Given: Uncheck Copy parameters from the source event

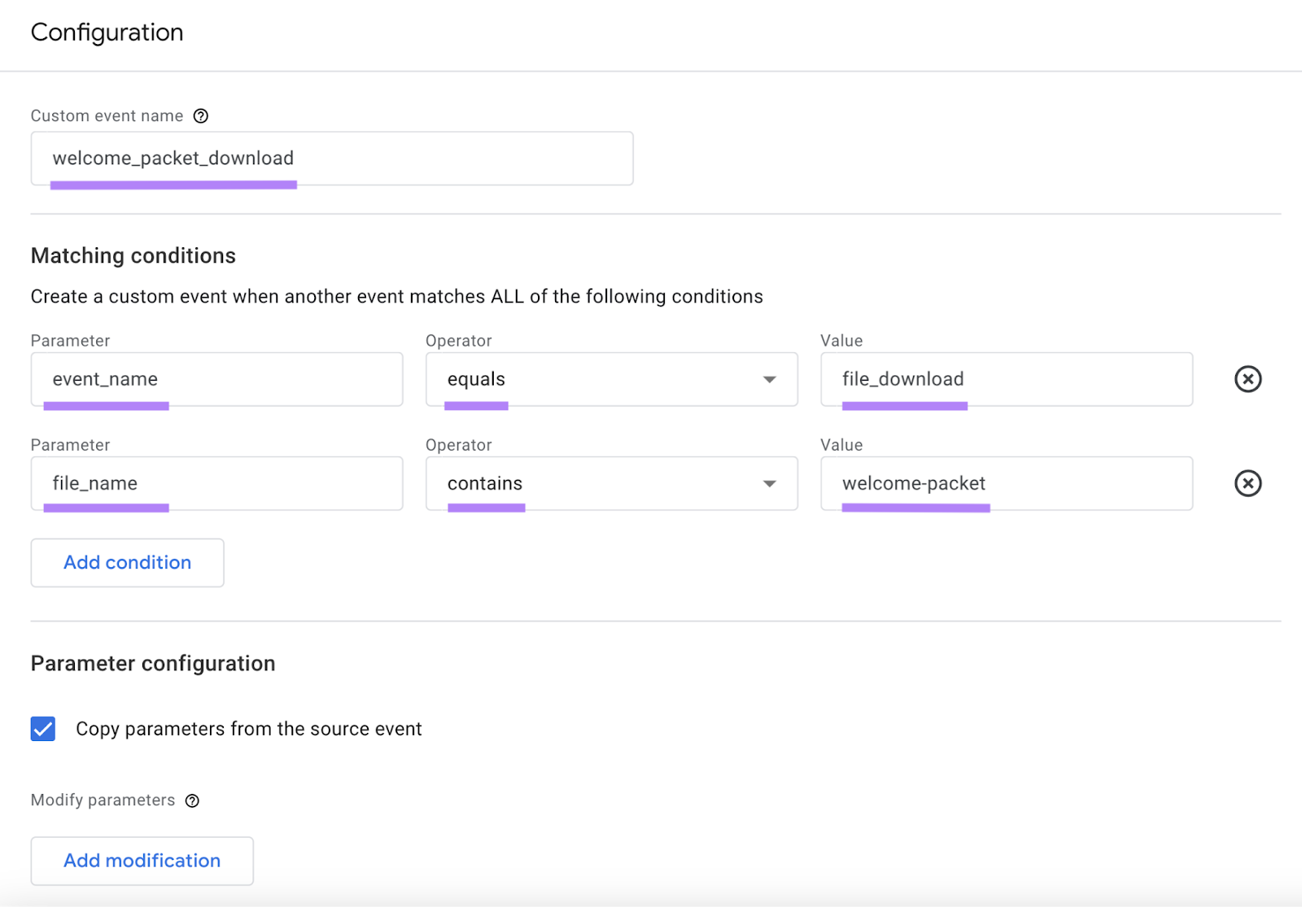Looking at the screenshot, I should pos(42,729).
